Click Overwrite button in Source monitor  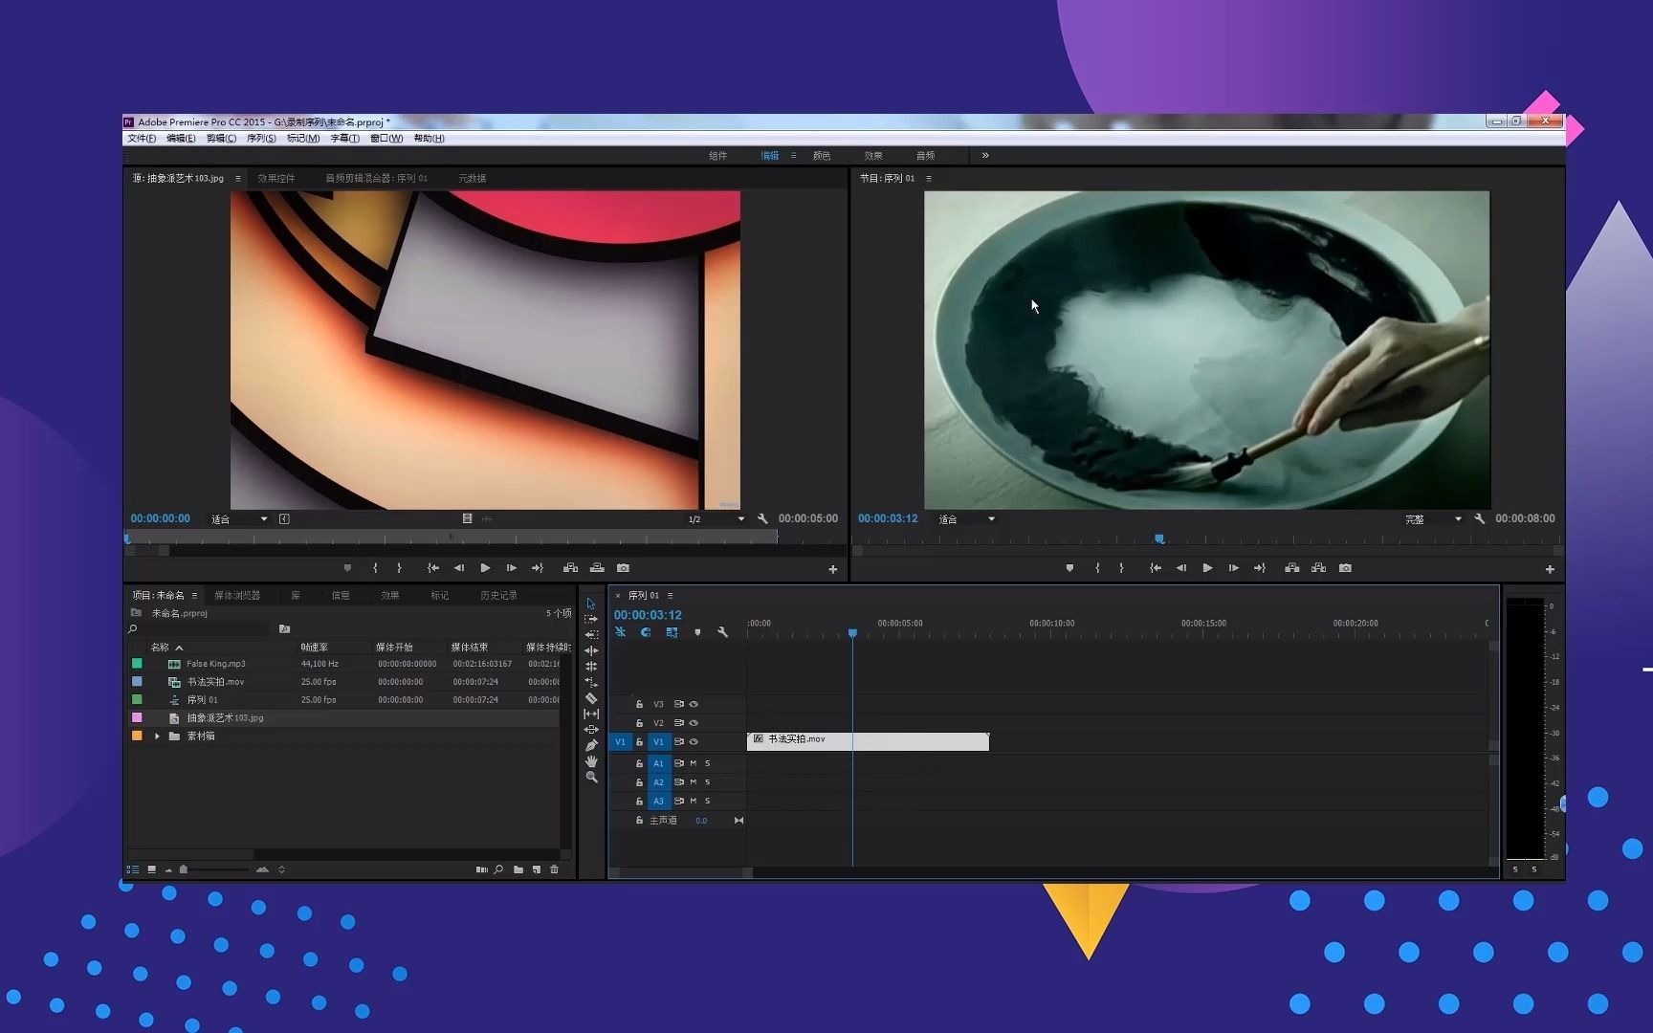coord(597,568)
